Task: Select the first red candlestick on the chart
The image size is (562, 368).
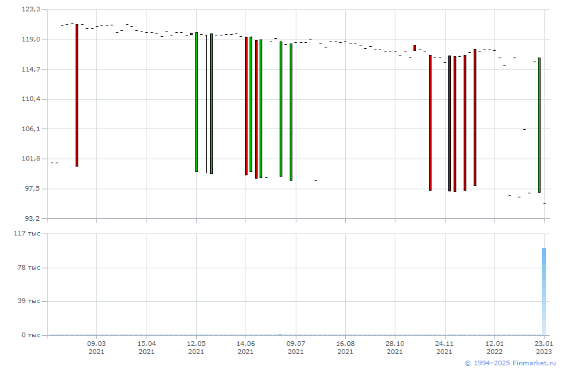Action: pyautogui.click(x=77, y=95)
